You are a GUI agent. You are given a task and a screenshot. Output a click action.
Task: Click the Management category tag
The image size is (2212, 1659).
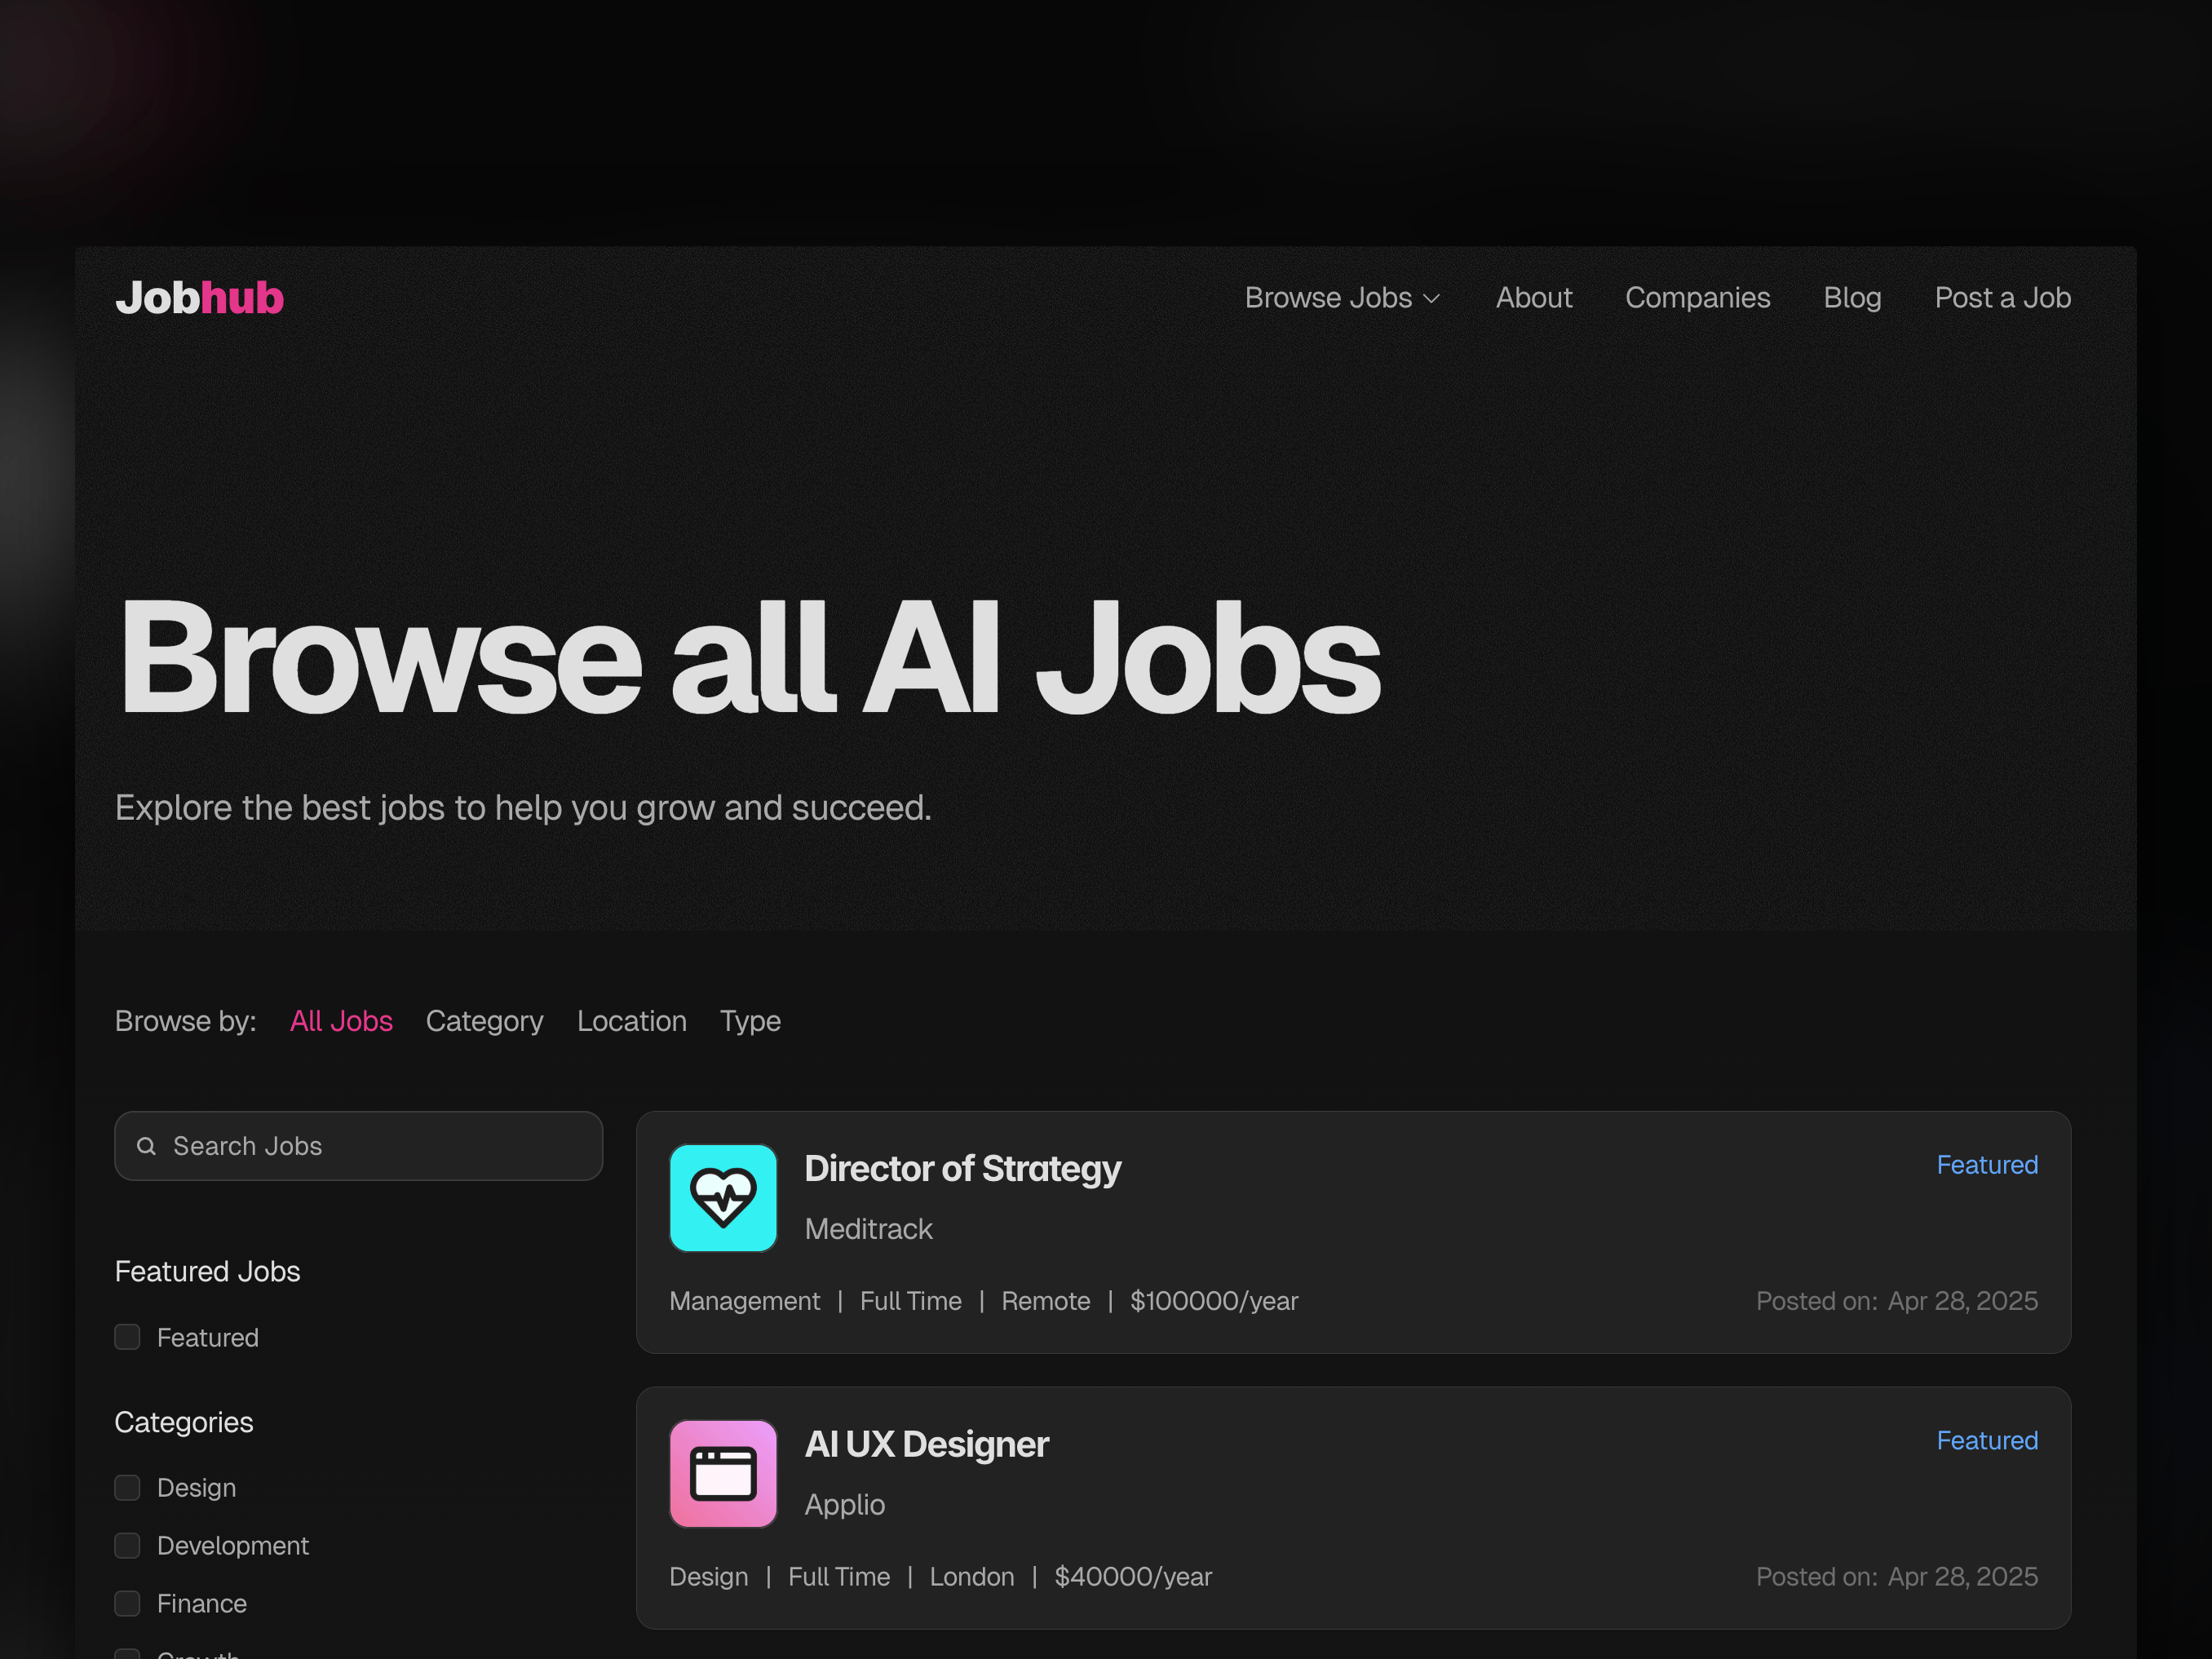pyautogui.click(x=744, y=1301)
